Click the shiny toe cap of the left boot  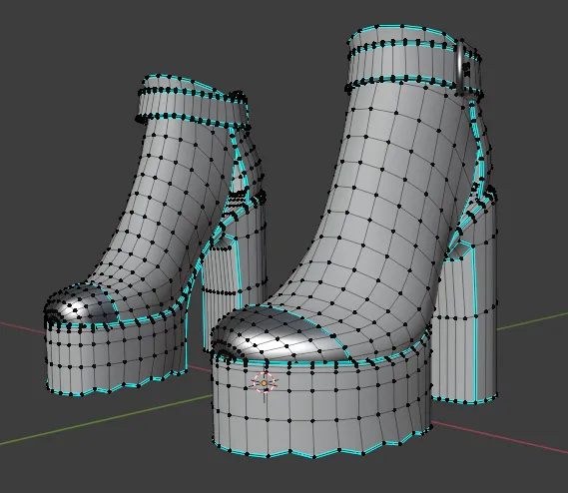click(x=82, y=304)
